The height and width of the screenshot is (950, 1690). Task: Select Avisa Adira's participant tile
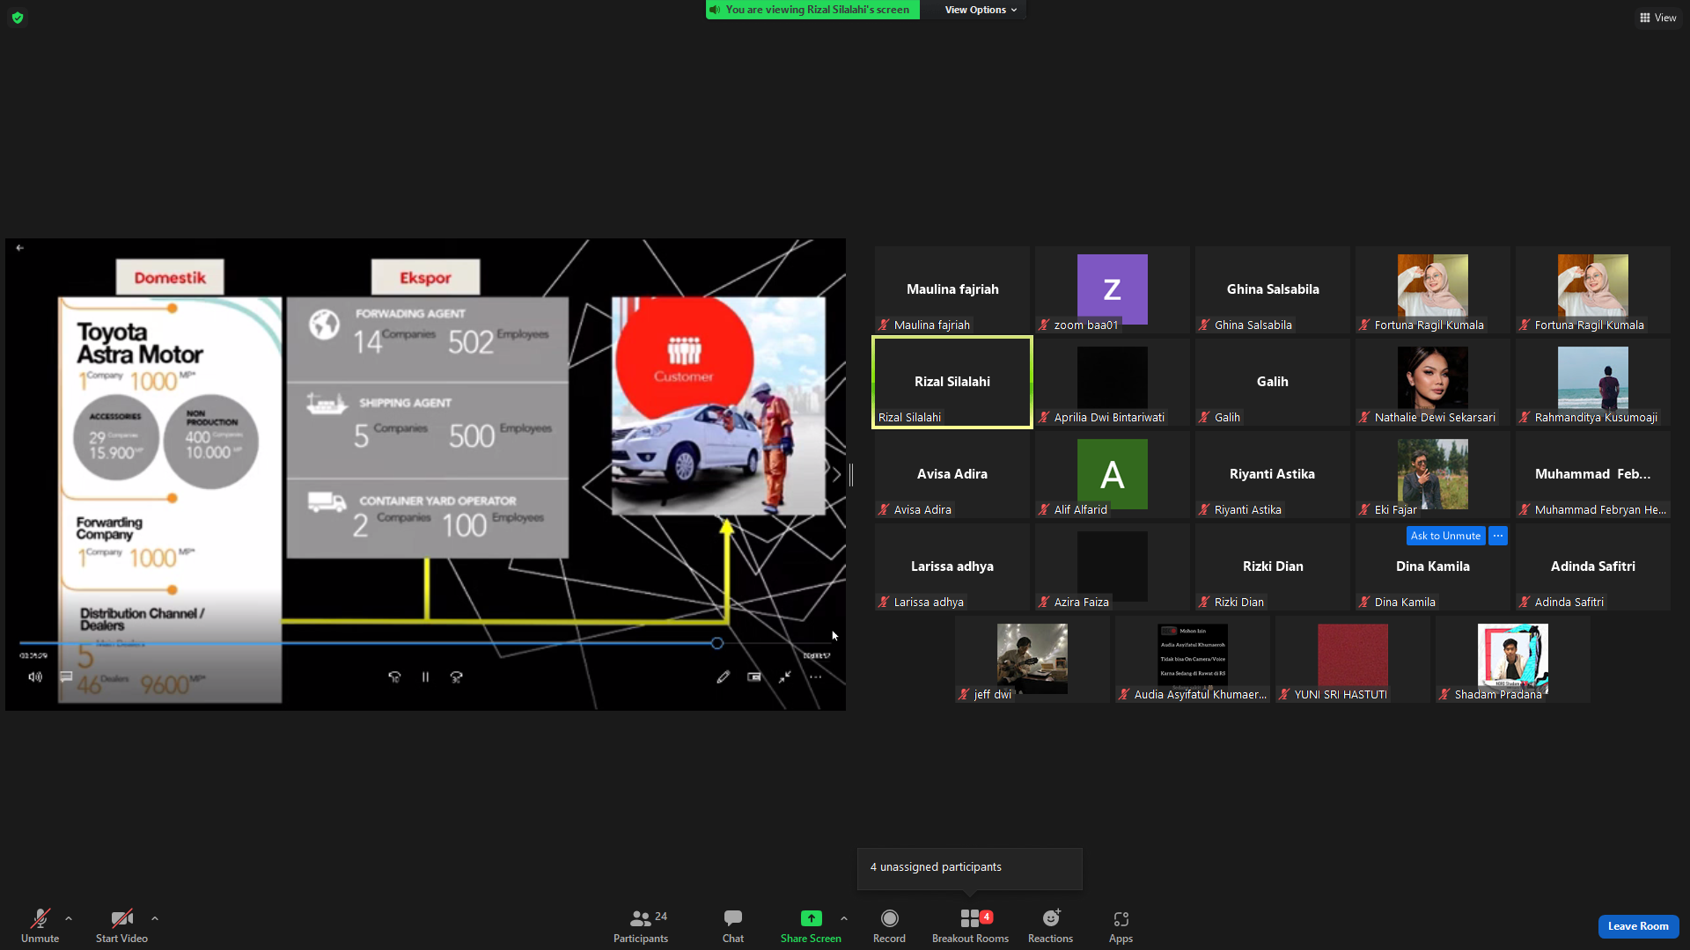(x=952, y=475)
